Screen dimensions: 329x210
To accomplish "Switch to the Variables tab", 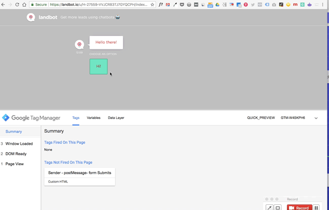I will [x=93, y=118].
